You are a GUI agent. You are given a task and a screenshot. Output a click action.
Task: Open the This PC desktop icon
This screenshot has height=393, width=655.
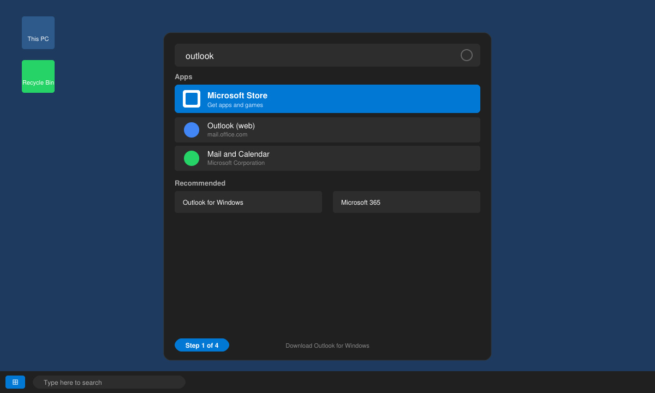(x=38, y=33)
